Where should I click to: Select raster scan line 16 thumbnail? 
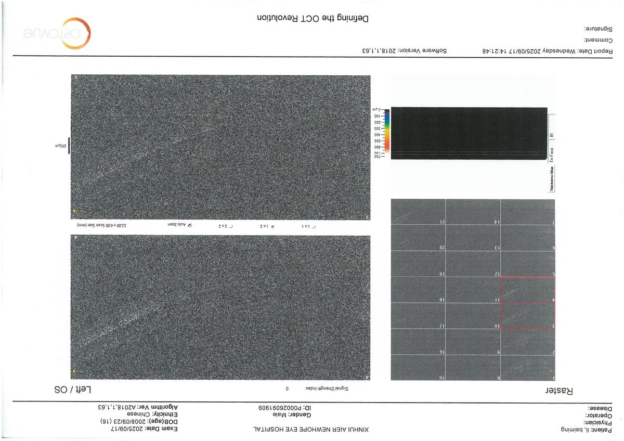(x=418, y=342)
